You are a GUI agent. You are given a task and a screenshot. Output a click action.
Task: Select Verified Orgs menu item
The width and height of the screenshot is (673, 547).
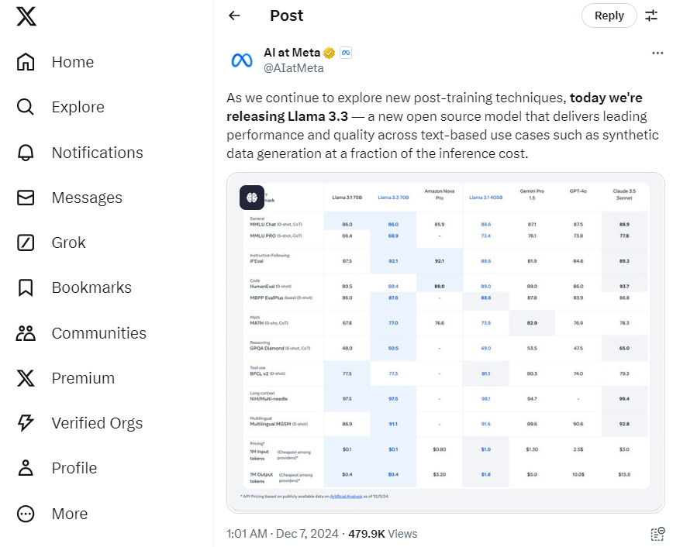tap(79, 423)
